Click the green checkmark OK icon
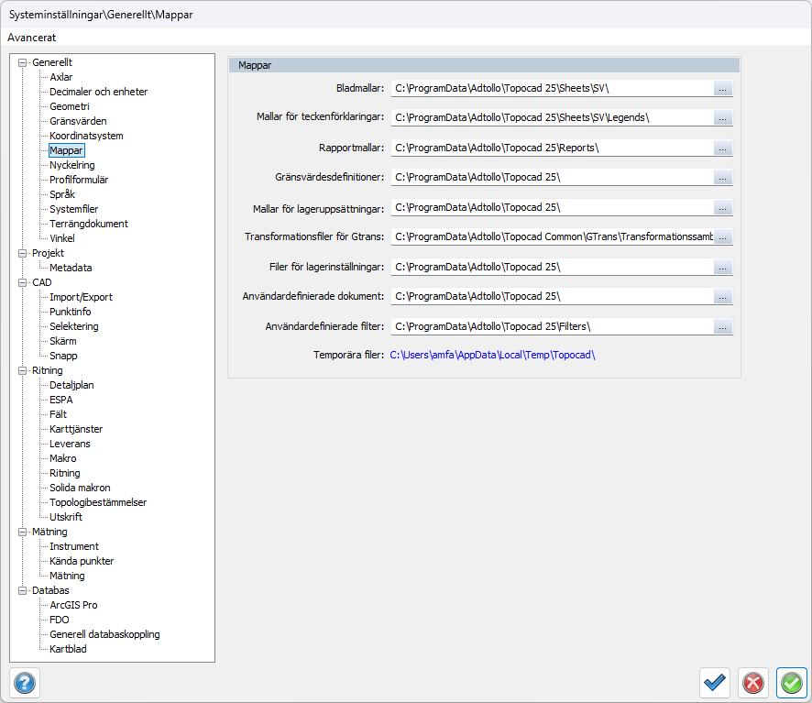Image resolution: width=812 pixels, height=703 pixels. coord(792,683)
